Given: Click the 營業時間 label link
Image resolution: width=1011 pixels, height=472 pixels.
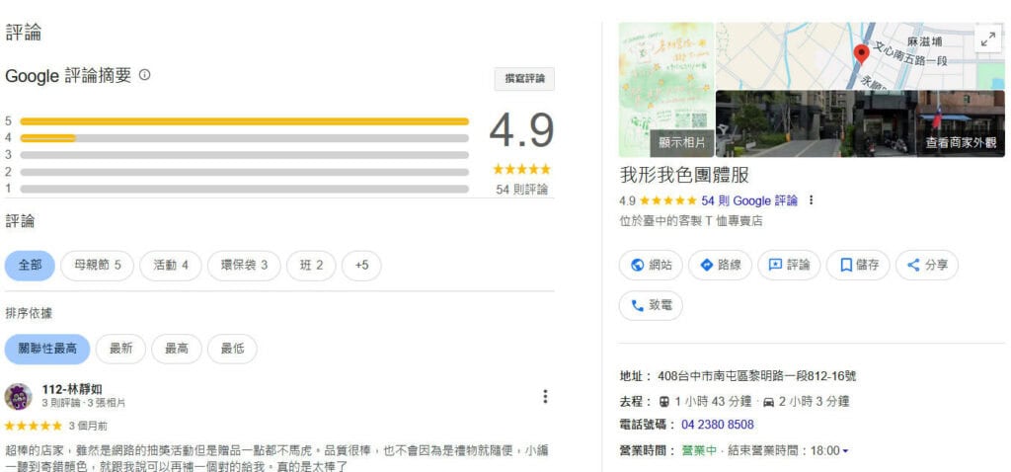Looking at the screenshot, I should click(x=643, y=450).
